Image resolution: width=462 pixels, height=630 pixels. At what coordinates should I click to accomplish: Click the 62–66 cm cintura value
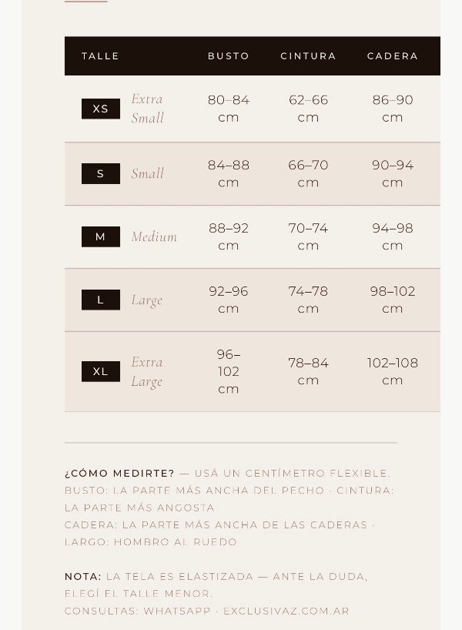(308, 109)
